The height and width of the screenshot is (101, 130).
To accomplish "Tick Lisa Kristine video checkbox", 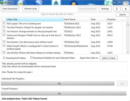I will click(4, 52).
